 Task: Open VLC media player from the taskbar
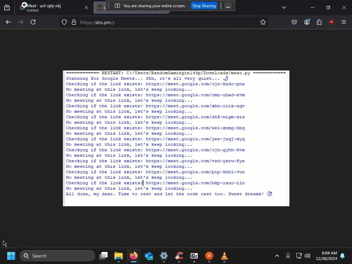(x=224, y=256)
